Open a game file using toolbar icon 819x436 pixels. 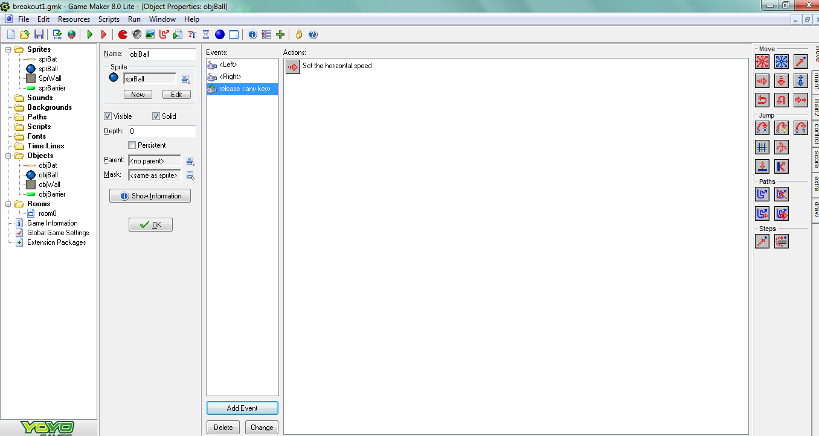pyautogui.click(x=25, y=34)
